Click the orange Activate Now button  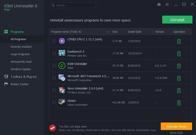pos(176,126)
